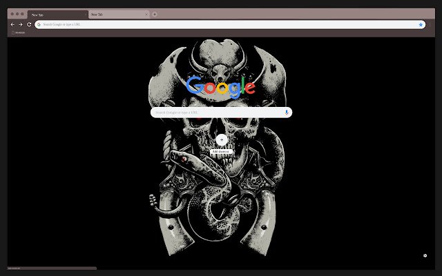Click the Add shortcut label
Screen dimensions: 442x276
click(221, 152)
